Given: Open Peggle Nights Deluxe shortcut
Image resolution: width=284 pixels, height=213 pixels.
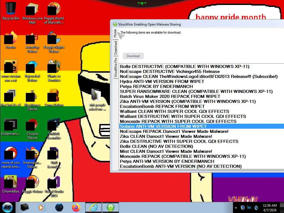Looking at the screenshot, I should point(54,42).
